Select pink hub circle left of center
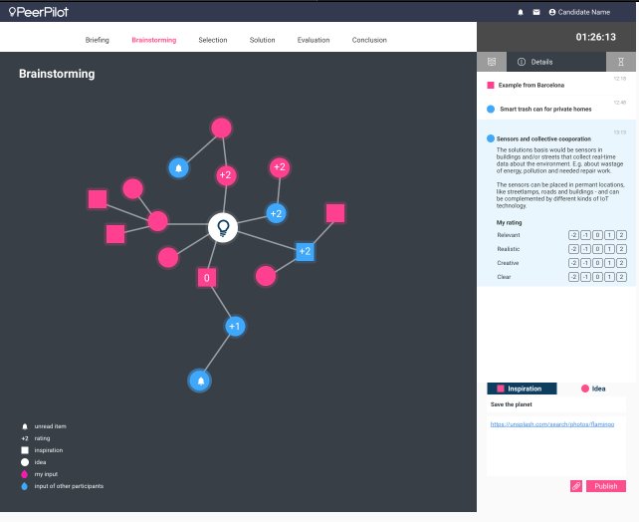The width and height of the screenshot is (639, 522). click(x=157, y=221)
